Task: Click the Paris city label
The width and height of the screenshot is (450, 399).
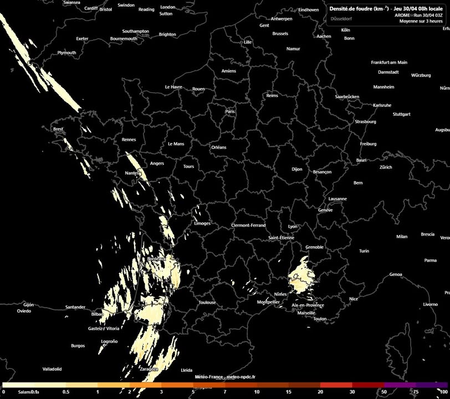Action: point(230,111)
